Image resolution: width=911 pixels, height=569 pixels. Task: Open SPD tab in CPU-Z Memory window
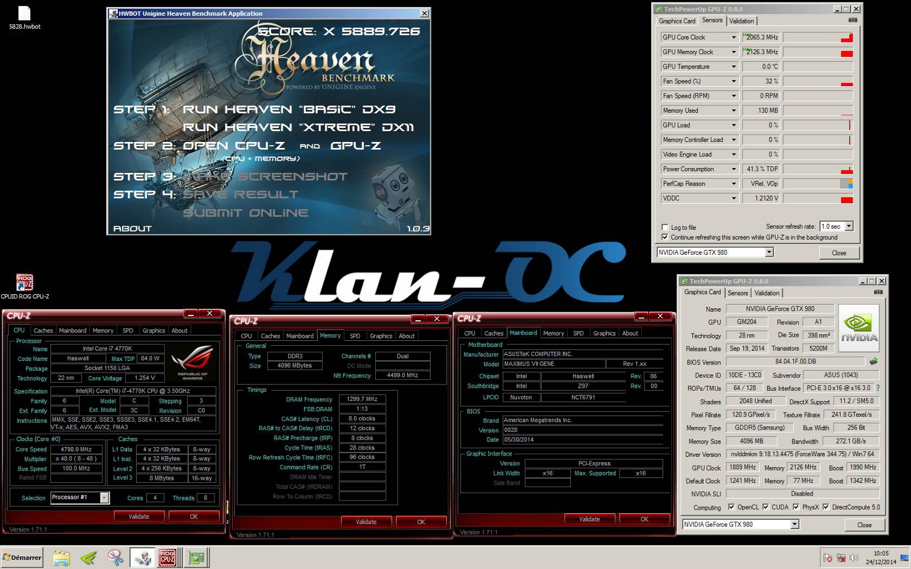[355, 336]
